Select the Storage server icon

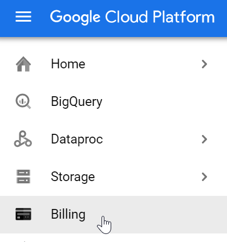pos(23,177)
